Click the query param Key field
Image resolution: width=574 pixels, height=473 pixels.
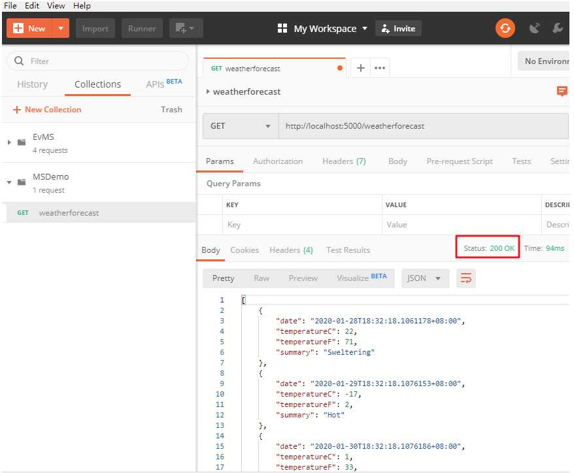click(x=302, y=225)
